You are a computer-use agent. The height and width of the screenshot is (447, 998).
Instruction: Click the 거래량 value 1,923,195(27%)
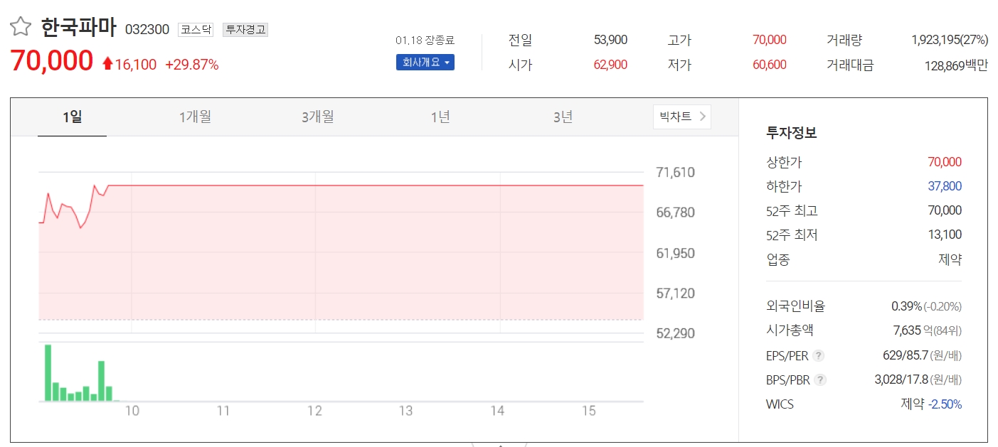click(x=950, y=41)
